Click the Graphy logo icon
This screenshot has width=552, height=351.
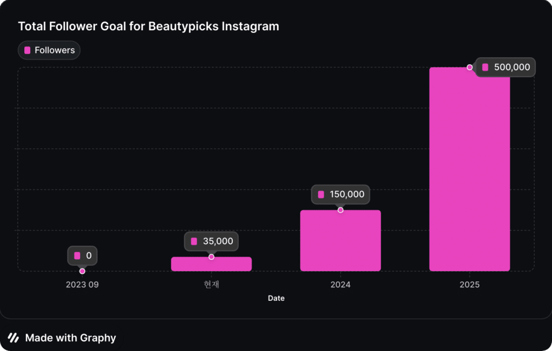click(13, 338)
